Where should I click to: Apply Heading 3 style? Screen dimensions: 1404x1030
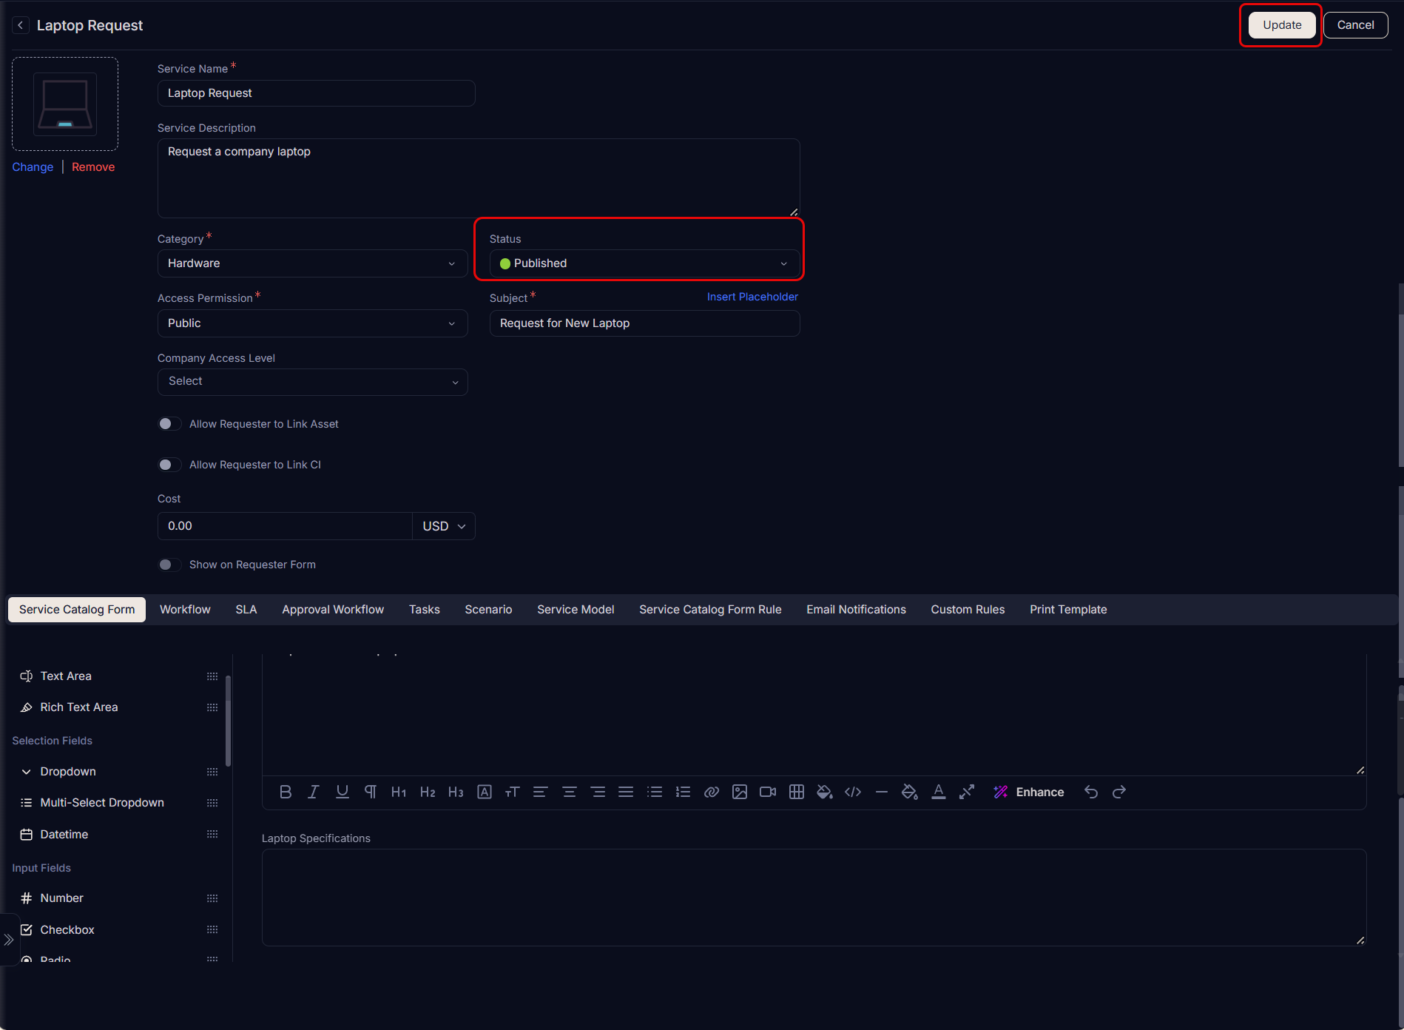pyautogui.click(x=456, y=792)
